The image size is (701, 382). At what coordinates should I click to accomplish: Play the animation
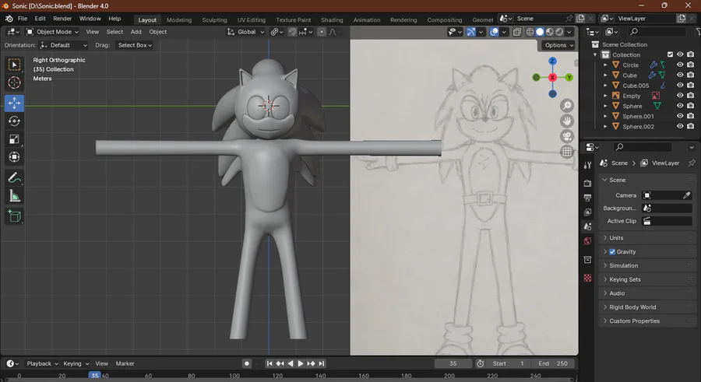click(301, 363)
